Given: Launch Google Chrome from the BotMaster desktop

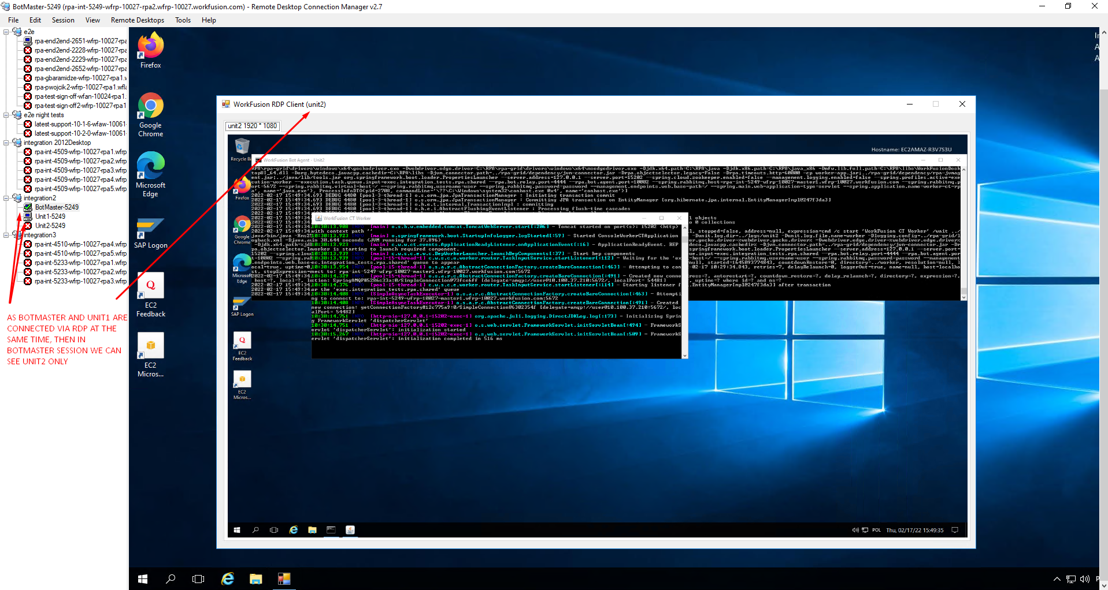Looking at the screenshot, I should pos(150,115).
